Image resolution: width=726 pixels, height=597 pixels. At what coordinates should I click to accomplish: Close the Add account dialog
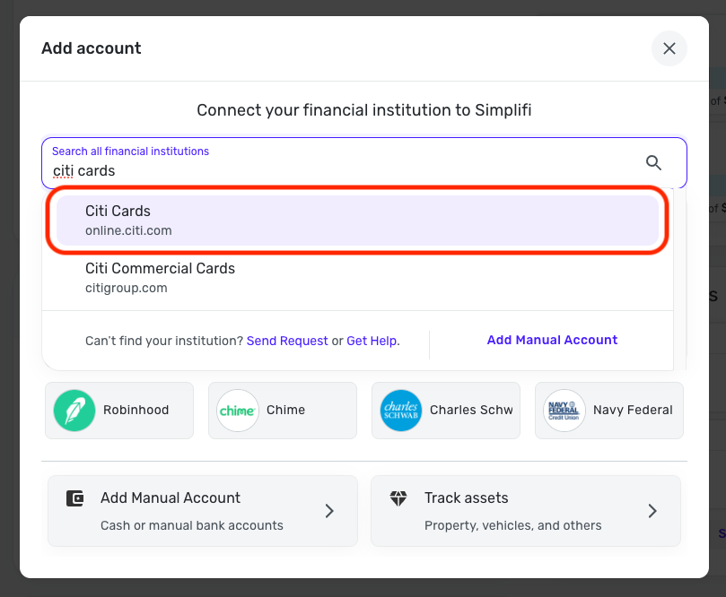(x=669, y=48)
